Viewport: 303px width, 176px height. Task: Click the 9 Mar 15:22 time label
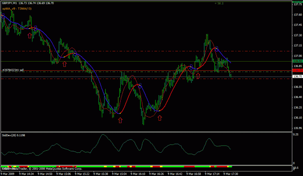pos(82,174)
